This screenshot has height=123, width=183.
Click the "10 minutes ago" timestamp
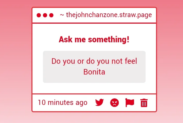pos(62,102)
